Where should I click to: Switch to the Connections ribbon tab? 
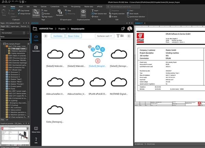coord(55,6)
